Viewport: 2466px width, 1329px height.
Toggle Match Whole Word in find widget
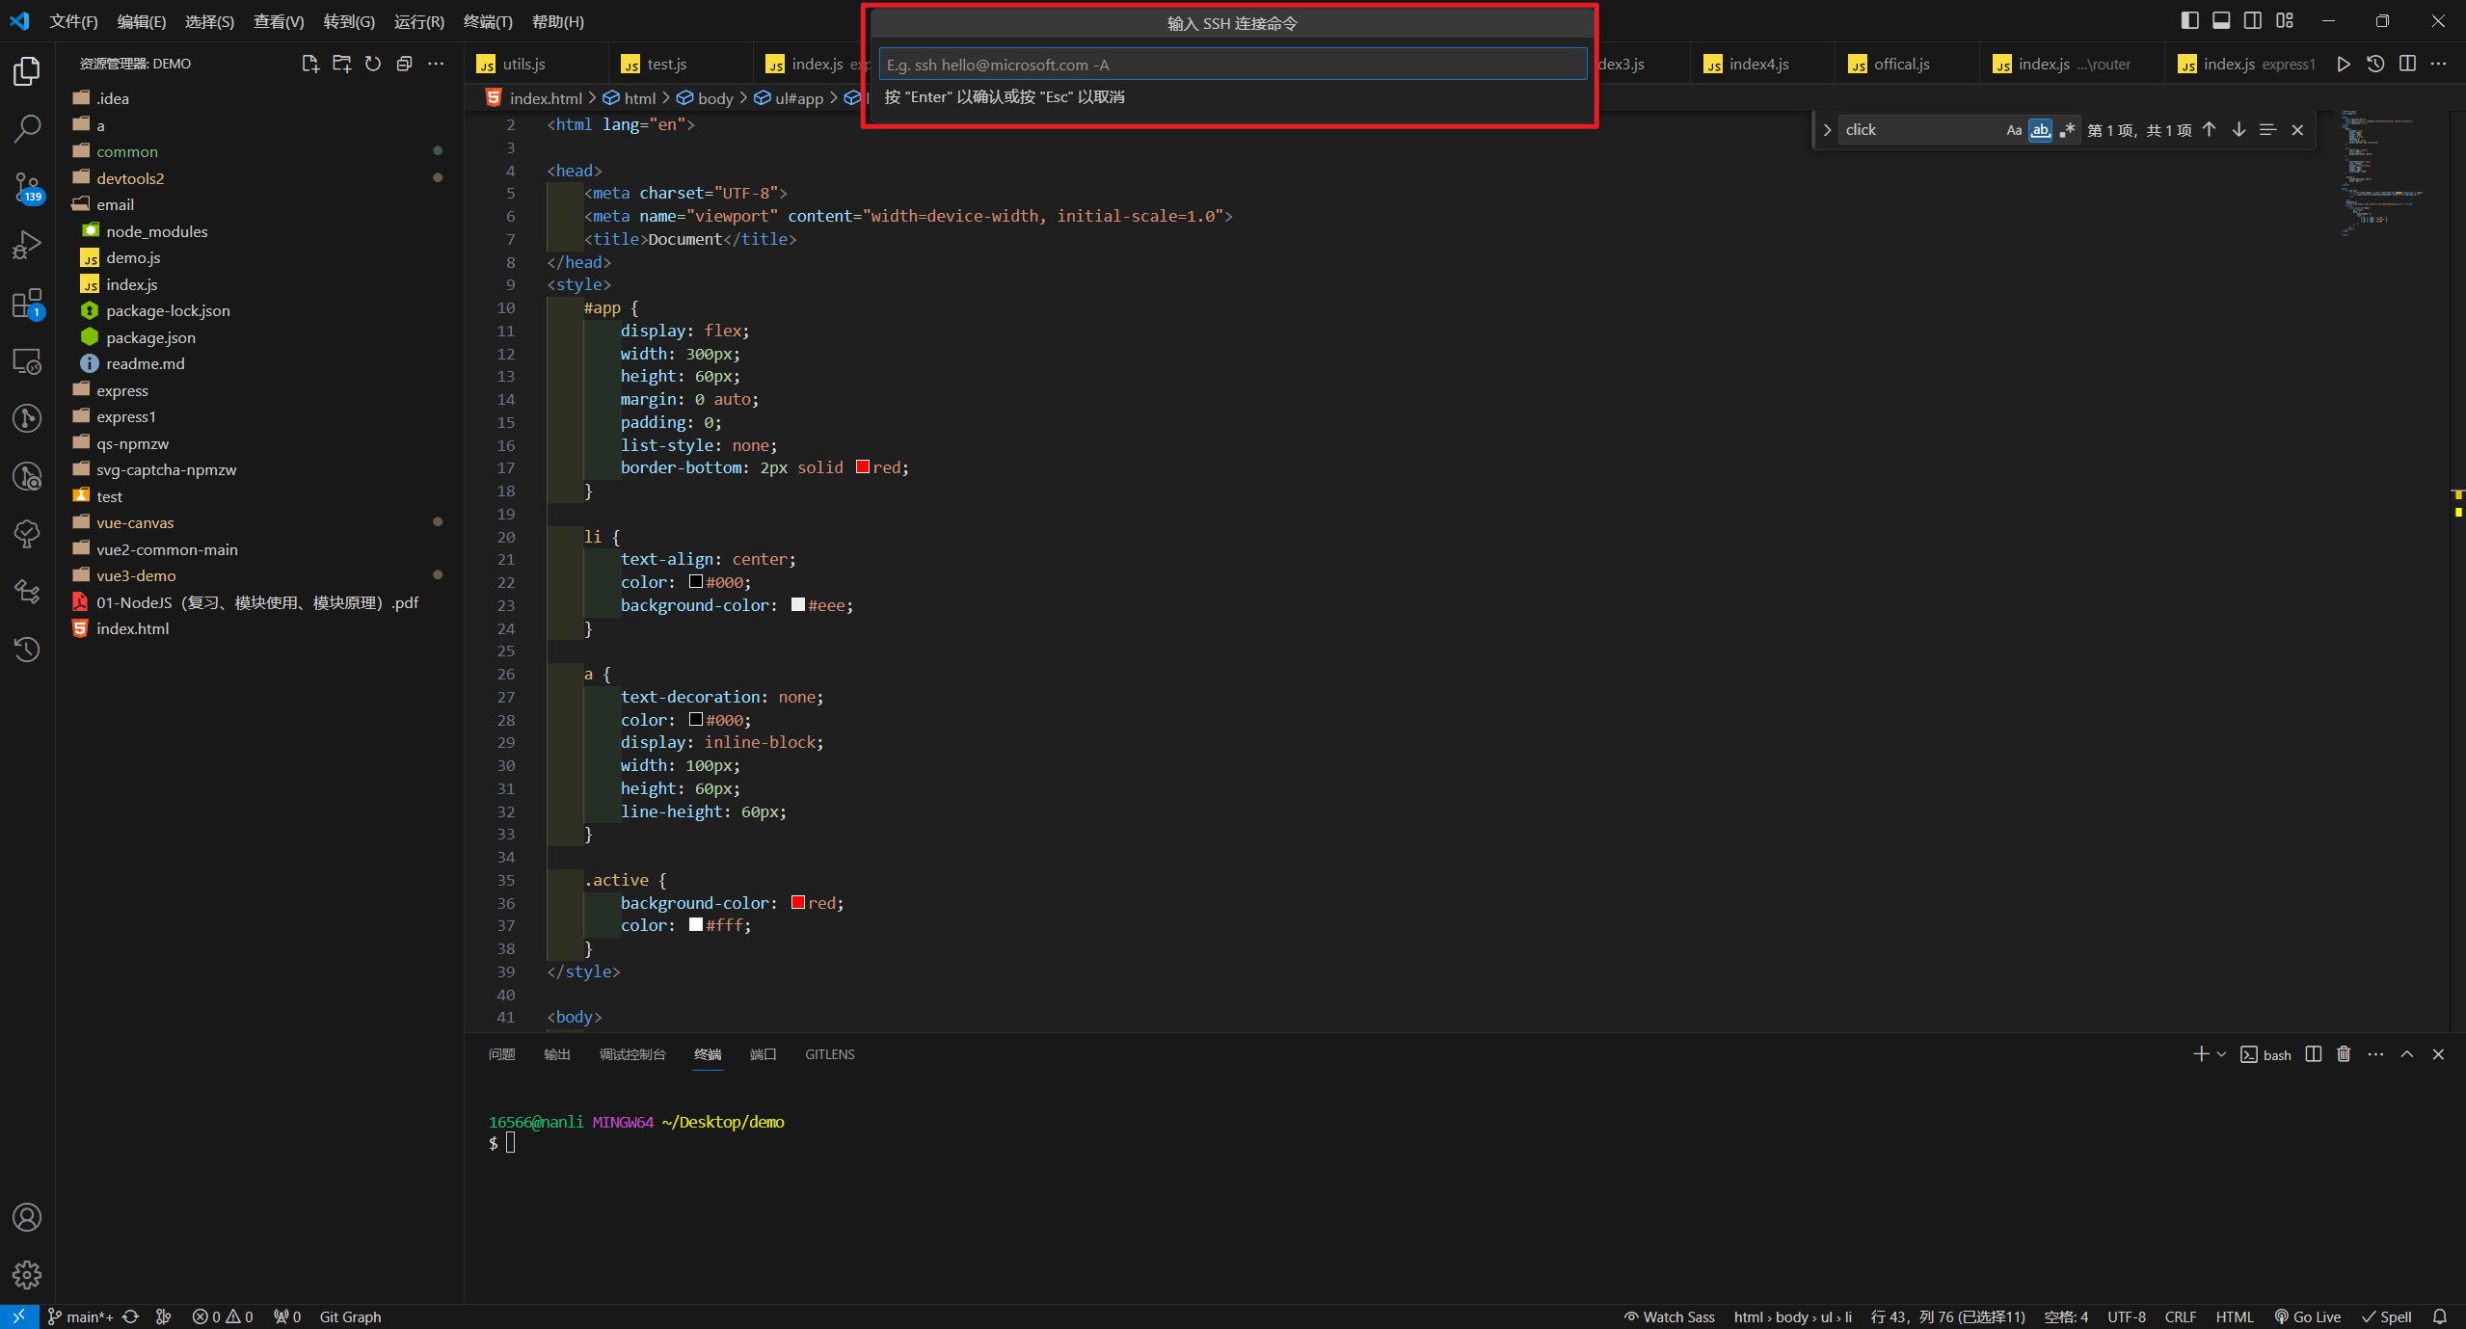click(x=2040, y=130)
